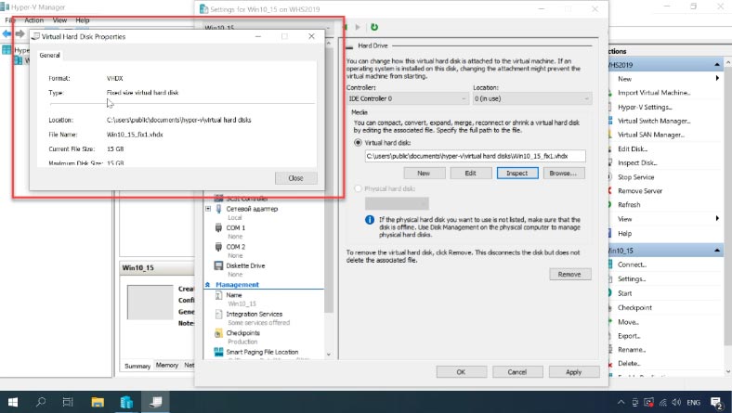Image resolution: width=732 pixels, height=413 pixels.
Task: Click the Win10_15 VM thumbnail preview
Action: point(150,303)
